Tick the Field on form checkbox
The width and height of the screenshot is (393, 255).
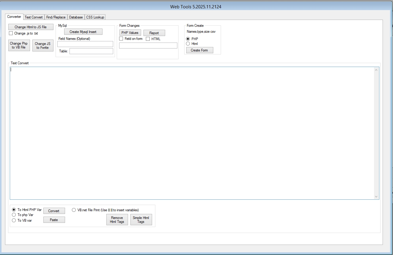(x=121, y=39)
